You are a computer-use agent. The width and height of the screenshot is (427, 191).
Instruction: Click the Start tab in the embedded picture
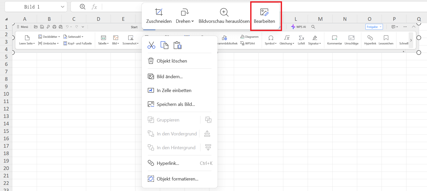134,27
